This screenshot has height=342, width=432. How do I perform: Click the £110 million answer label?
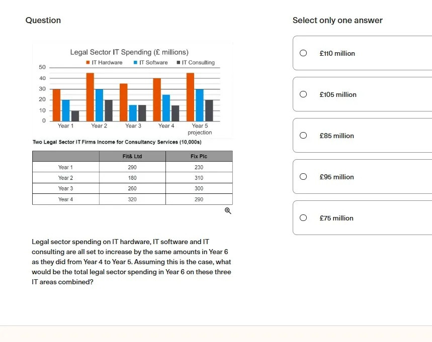coord(337,53)
